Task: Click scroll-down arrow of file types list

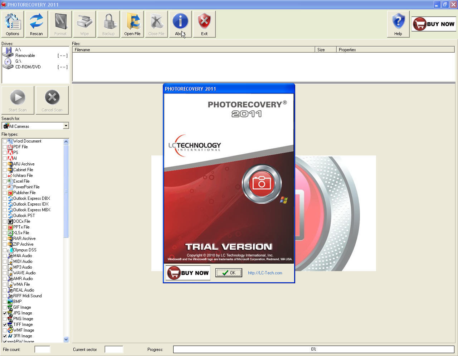Action: [66, 339]
